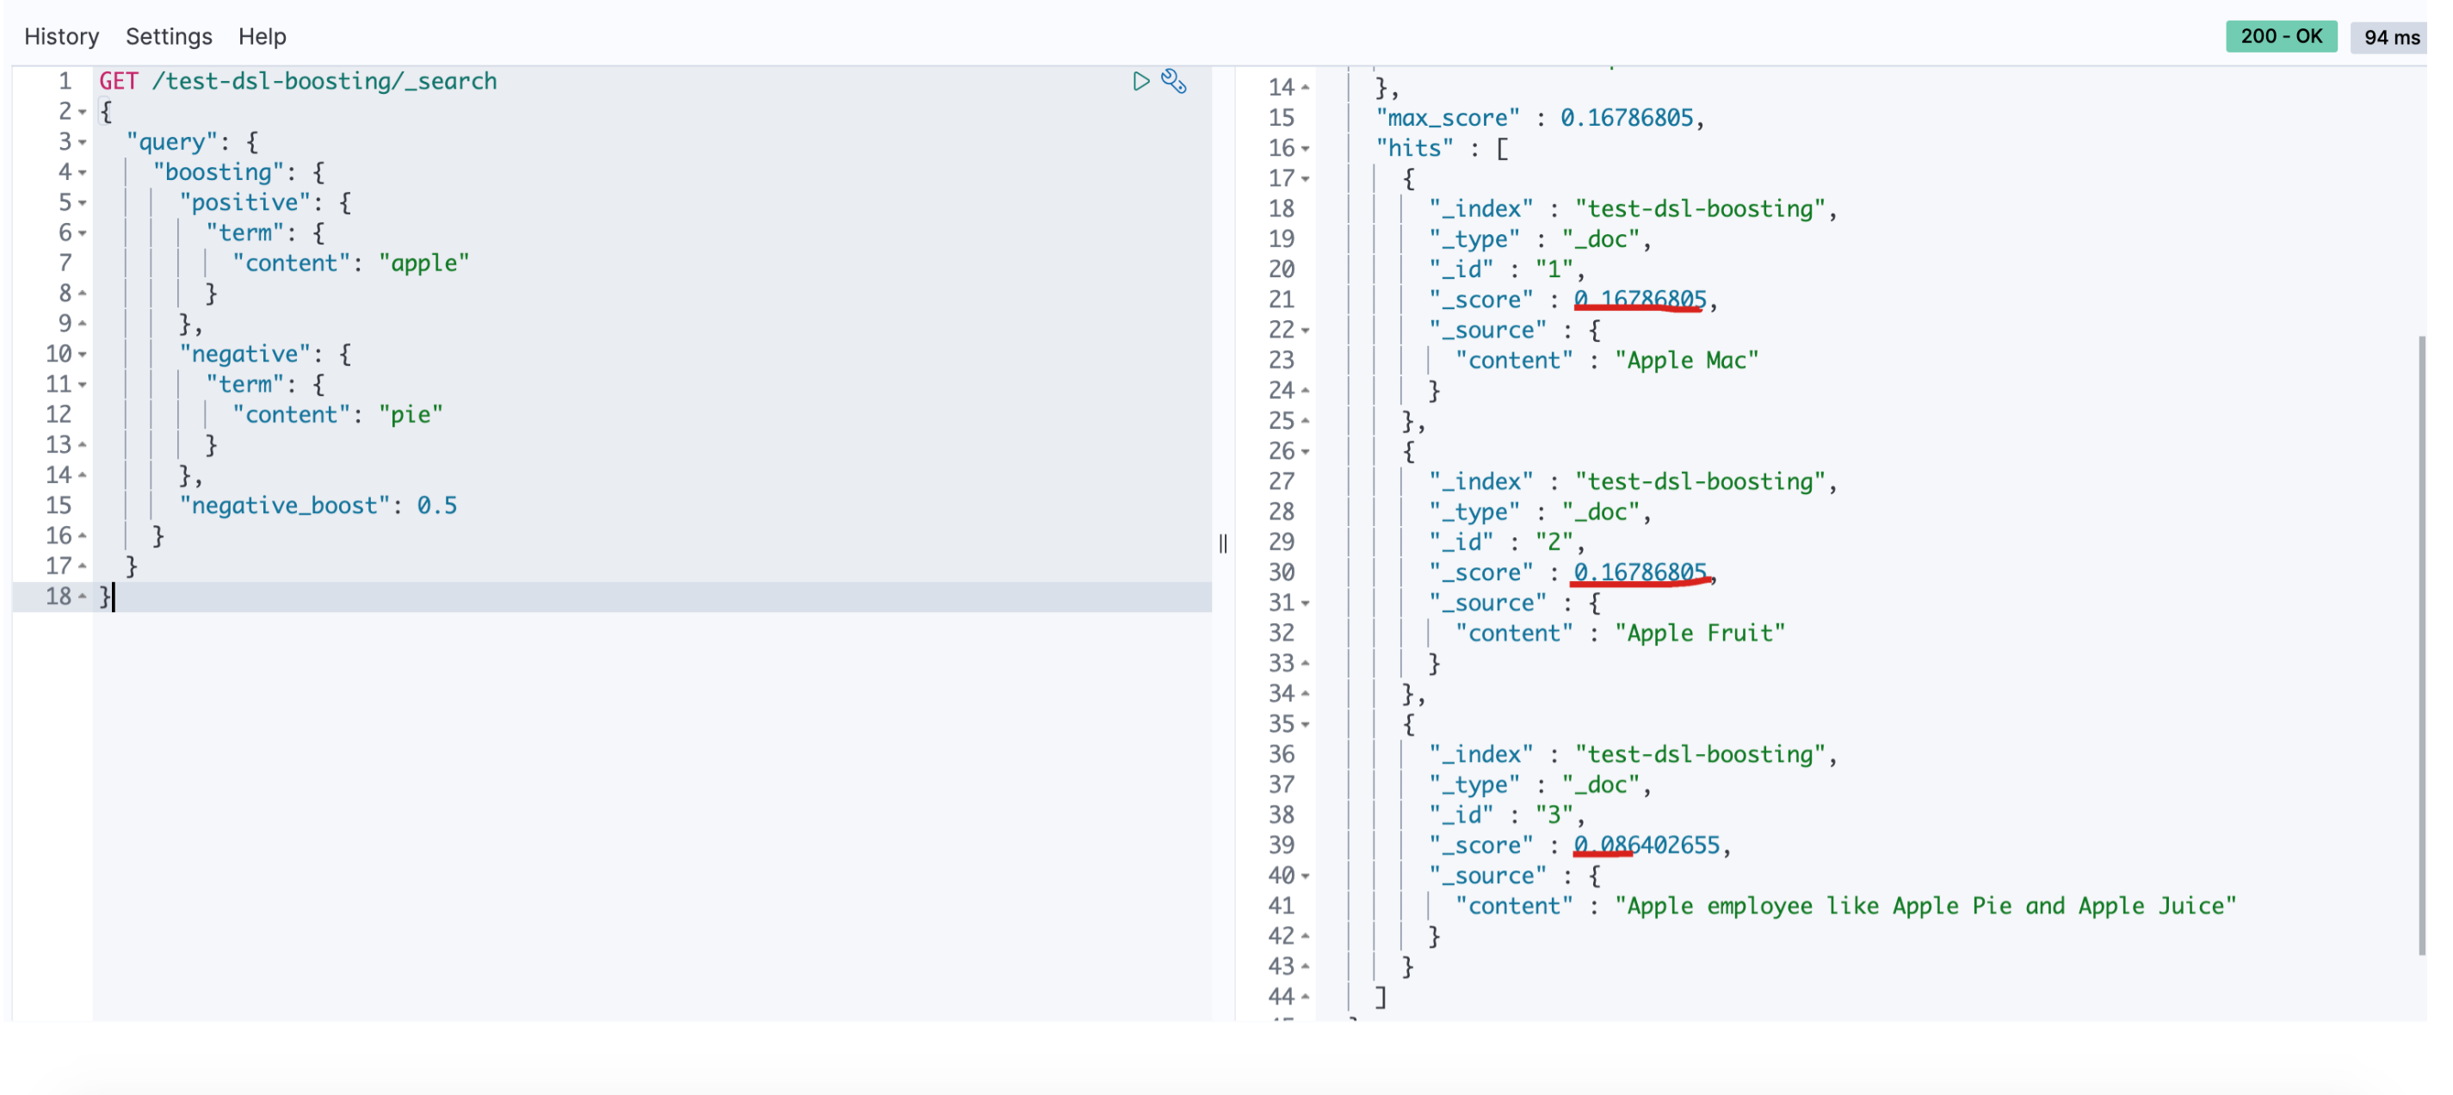Click the "_id" : "2" line

tap(1506, 542)
